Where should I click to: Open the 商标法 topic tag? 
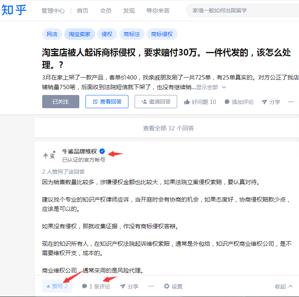coord(132,34)
